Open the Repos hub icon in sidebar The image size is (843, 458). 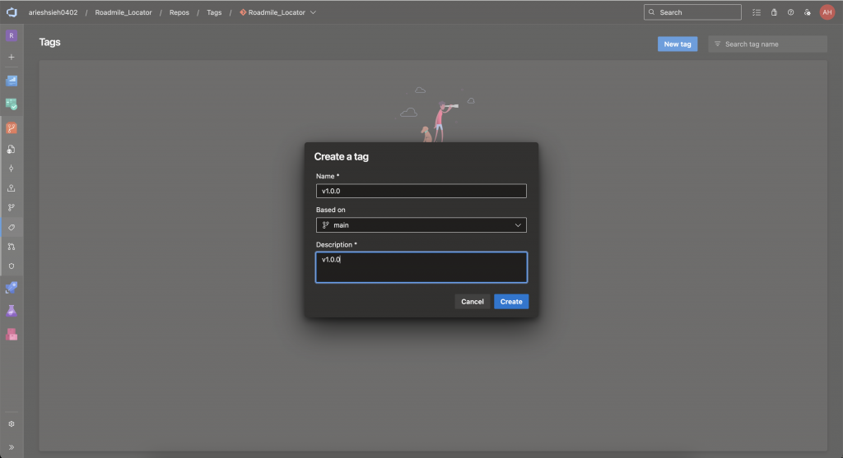click(x=12, y=127)
